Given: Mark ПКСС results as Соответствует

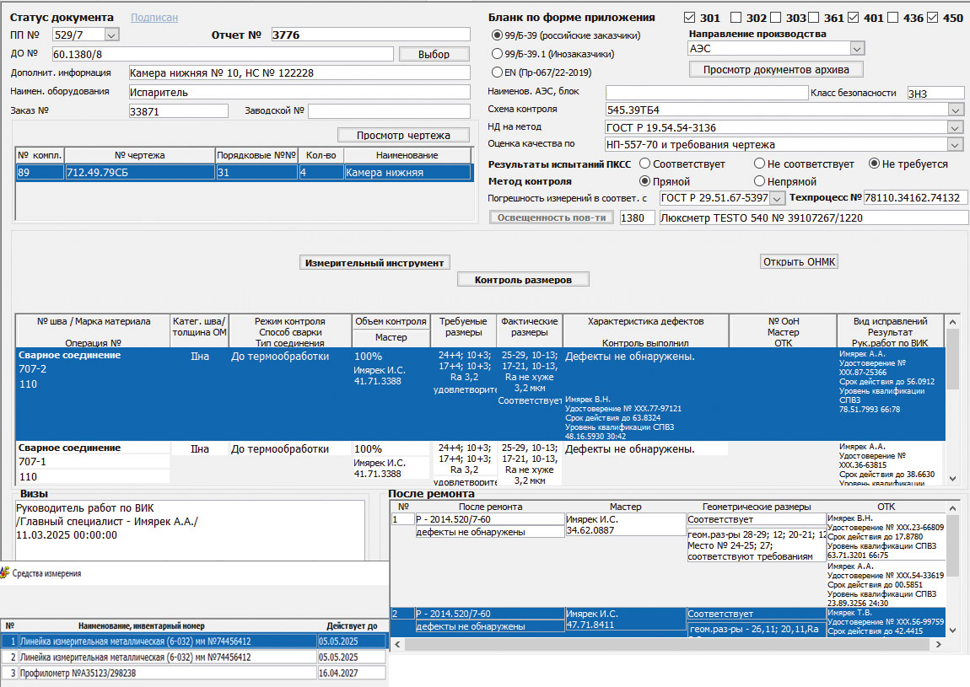Looking at the screenshot, I should (x=645, y=164).
